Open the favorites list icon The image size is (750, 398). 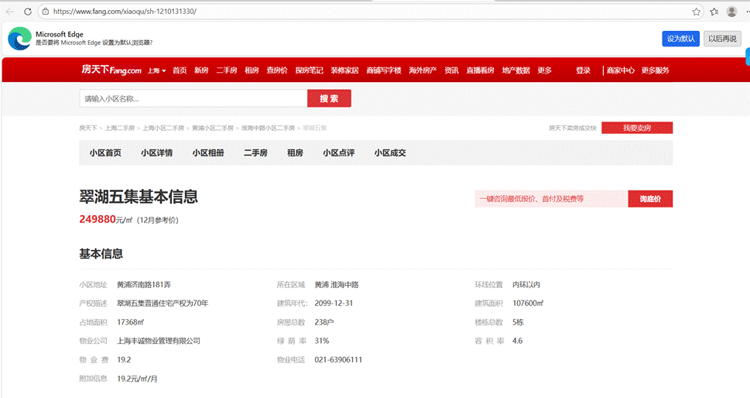(x=714, y=12)
